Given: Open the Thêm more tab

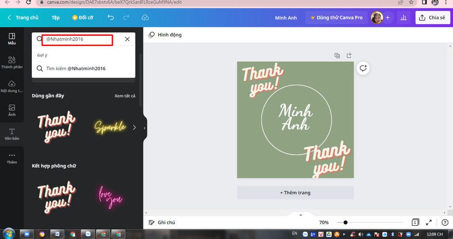Looking at the screenshot, I should 12,158.
